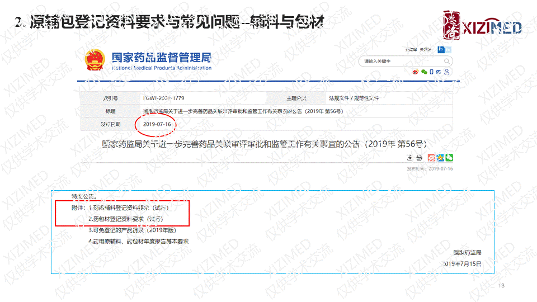Open the Weibo social icon in header
The width and height of the screenshot is (537, 302).
(415, 72)
